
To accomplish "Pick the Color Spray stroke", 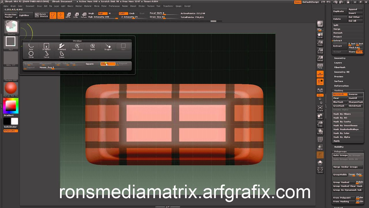I will click(x=77, y=47).
